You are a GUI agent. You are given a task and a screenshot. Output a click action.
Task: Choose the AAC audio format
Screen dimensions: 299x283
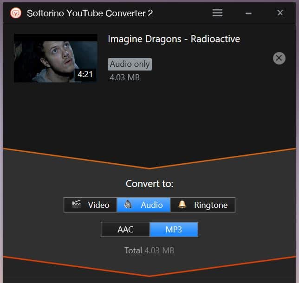coord(125,230)
